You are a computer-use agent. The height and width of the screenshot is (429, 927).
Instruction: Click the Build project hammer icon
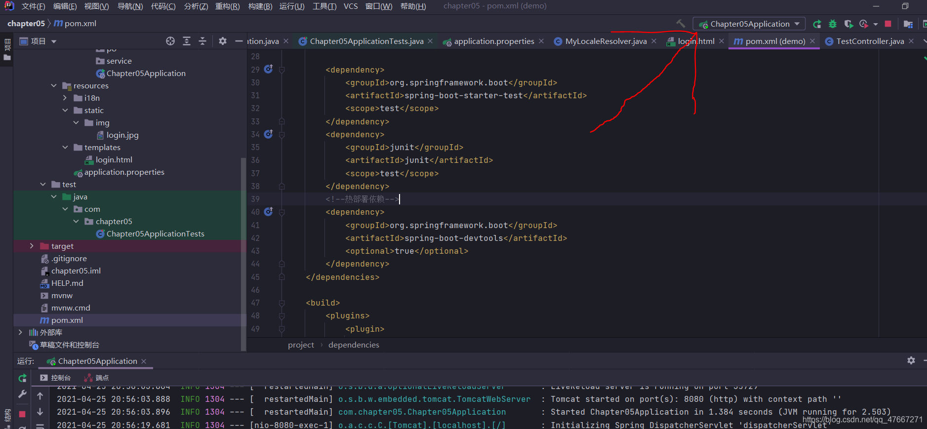681,24
